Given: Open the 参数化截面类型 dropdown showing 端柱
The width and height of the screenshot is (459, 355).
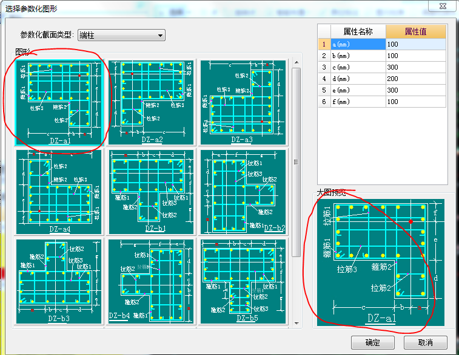Looking at the screenshot, I should pyautogui.click(x=121, y=35).
